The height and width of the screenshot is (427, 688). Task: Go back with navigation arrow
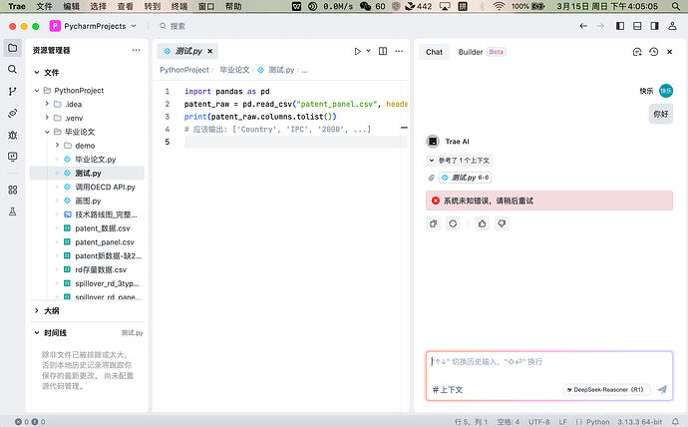tap(583, 26)
